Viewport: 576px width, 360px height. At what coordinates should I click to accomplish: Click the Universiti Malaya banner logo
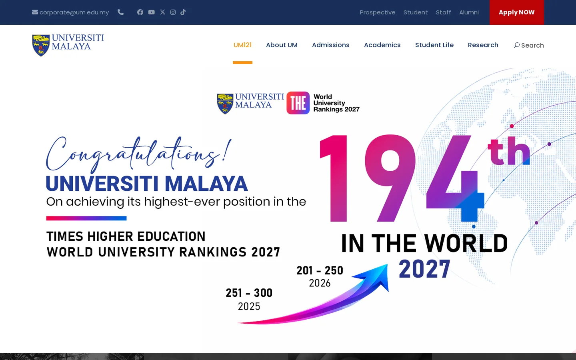pos(250,103)
